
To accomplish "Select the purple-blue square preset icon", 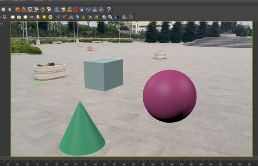I will pyautogui.click(x=82, y=9).
